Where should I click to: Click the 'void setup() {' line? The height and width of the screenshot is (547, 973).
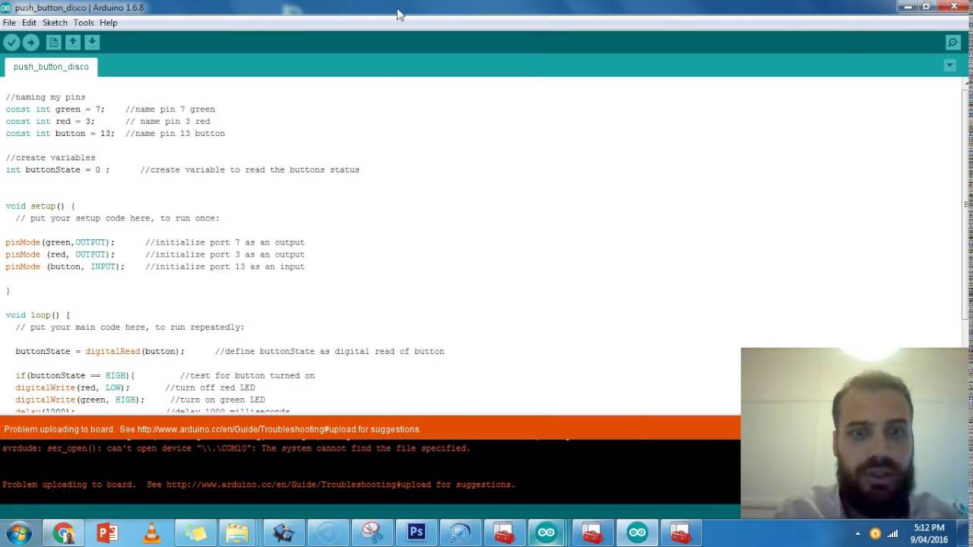tap(40, 206)
